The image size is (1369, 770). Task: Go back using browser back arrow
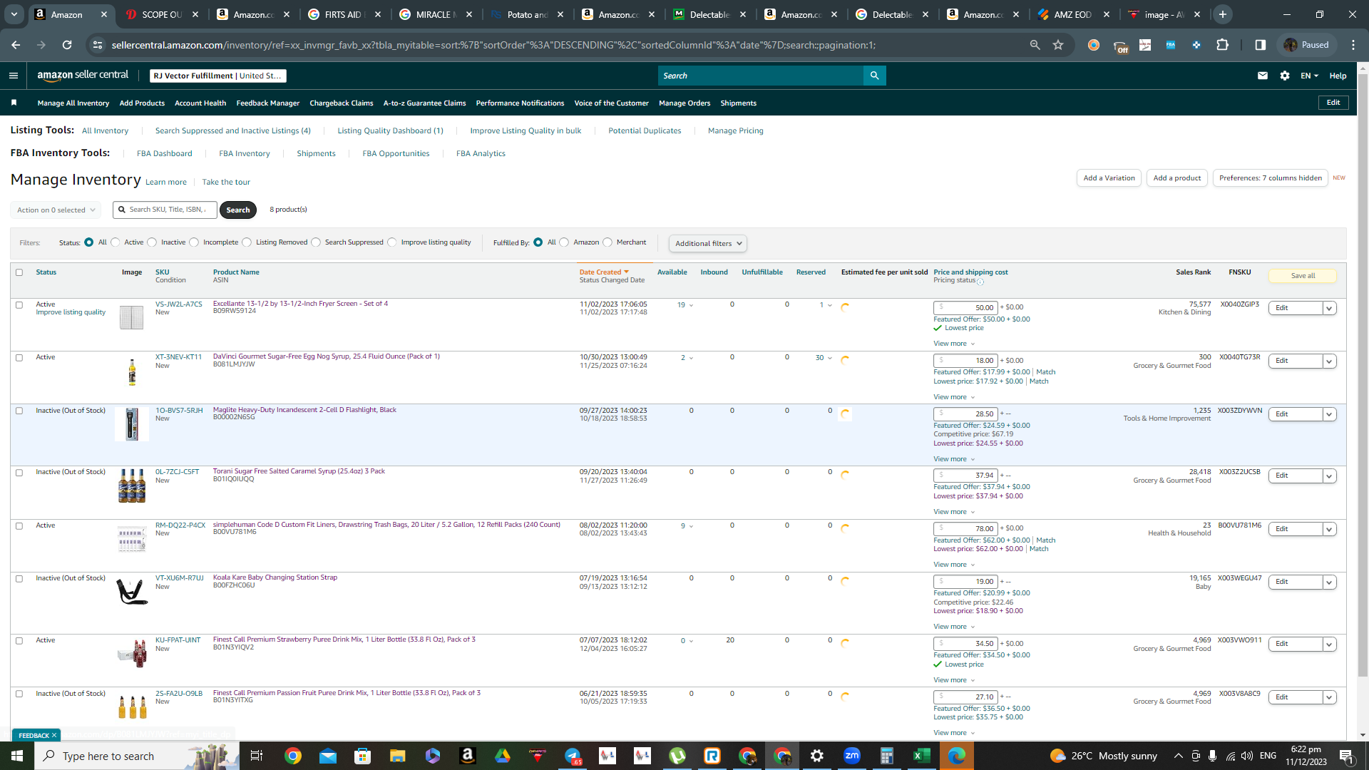pos(16,45)
